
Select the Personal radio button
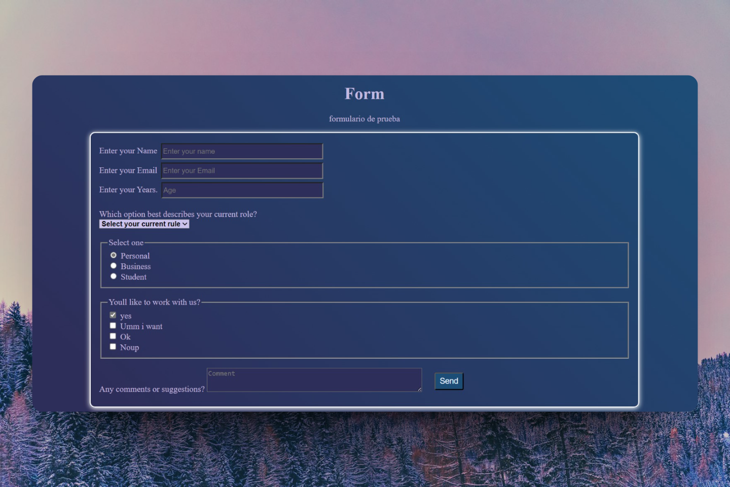click(x=114, y=255)
